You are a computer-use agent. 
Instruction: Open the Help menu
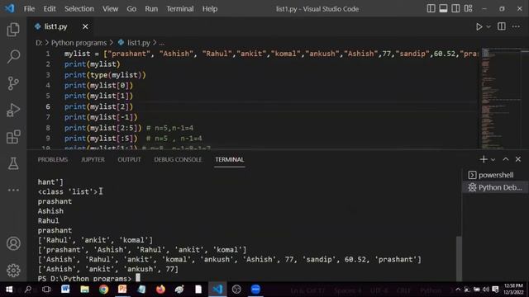click(x=209, y=9)
